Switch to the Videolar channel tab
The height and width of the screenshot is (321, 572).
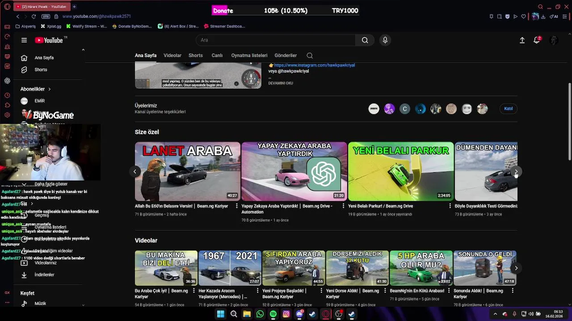[x=172, y=56]
